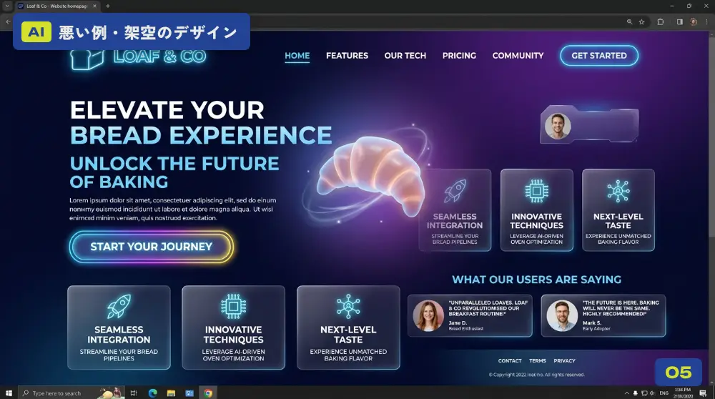Open the OUR TECH nav item
The width and height of the screenshot is (715, 399).
[405, 56]
